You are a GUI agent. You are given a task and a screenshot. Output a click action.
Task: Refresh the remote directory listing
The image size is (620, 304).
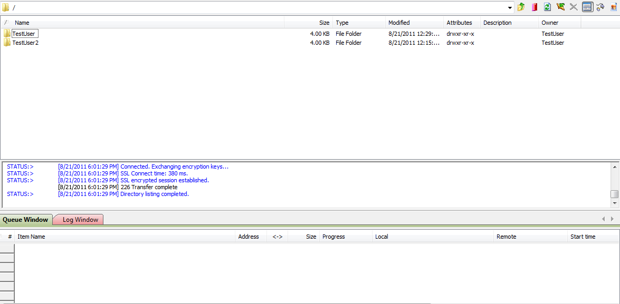click(547, 7)
